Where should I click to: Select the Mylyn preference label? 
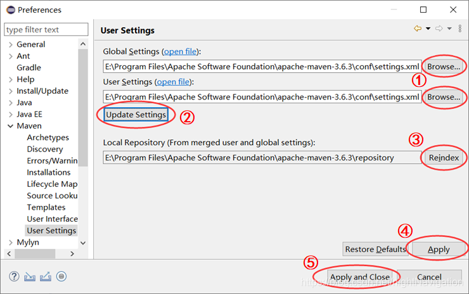[x=28, y=242]
